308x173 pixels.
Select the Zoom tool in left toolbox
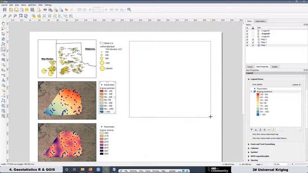coord(3,29)
